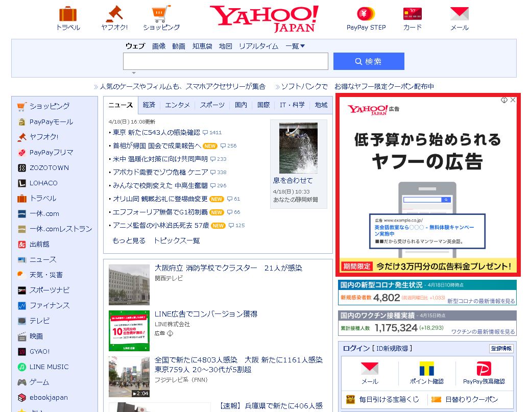Screen dimensions: 529x412
Task: Open the PayPay STEP icon
Action: pyautogui.click(x=366, y=14)
